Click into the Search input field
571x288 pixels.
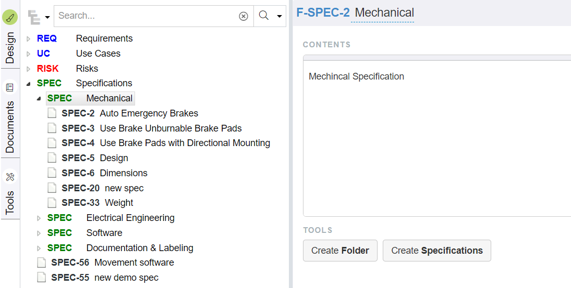coord(145,16)
